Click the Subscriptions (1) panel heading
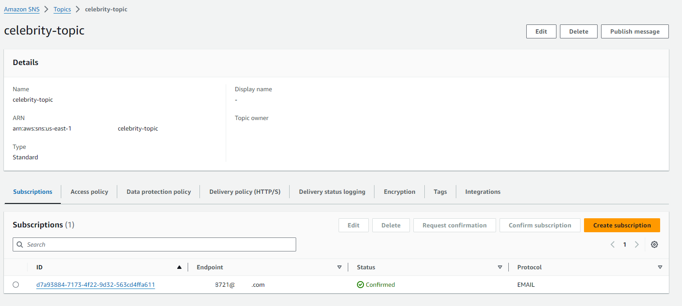Viewport: 682px width, 306px height. (44, 225)
